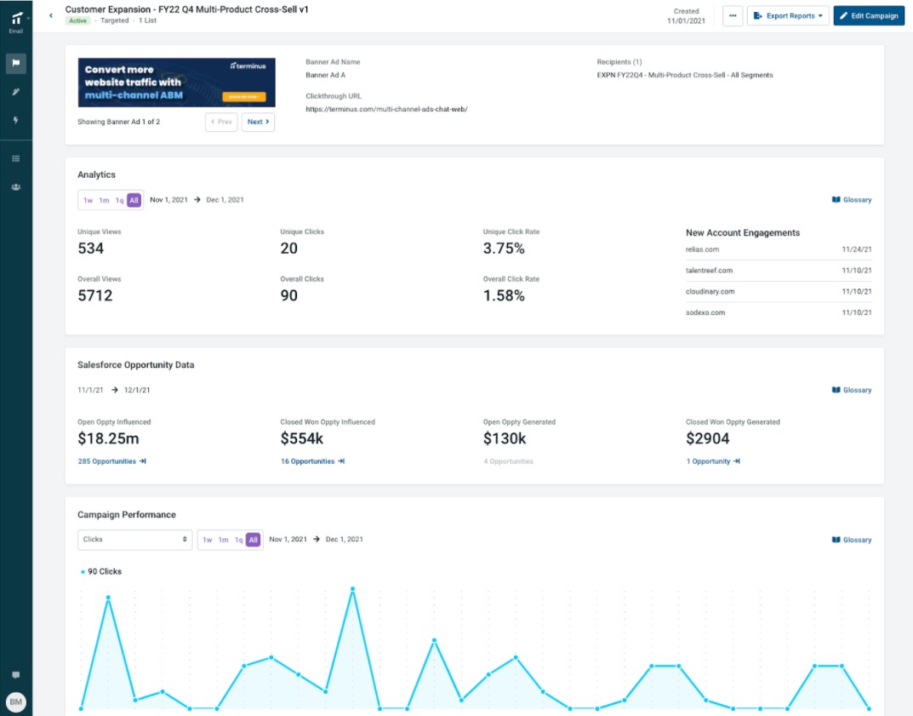Click the banner ad preview thumbnail

pyautogui.click(x=176, y=82)
